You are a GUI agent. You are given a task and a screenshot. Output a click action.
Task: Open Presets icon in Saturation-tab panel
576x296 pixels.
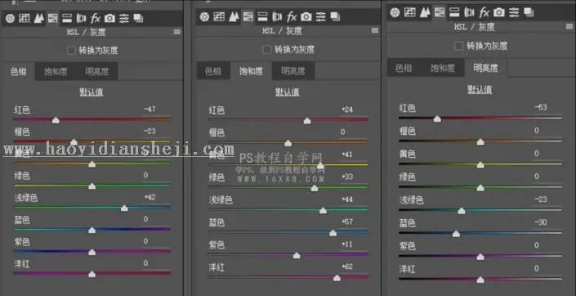[321, 16]
